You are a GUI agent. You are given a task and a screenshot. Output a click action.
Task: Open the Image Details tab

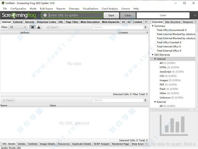(48, 144)
